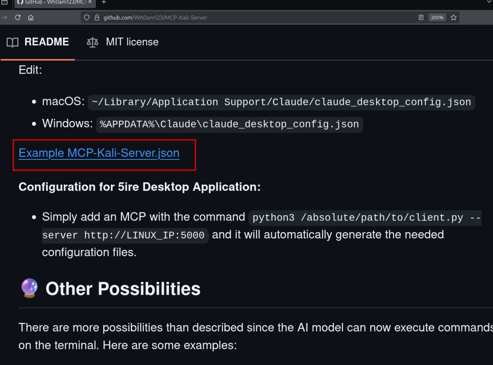
Task: Toggle reader view icon in address bar
Action: 421,17
